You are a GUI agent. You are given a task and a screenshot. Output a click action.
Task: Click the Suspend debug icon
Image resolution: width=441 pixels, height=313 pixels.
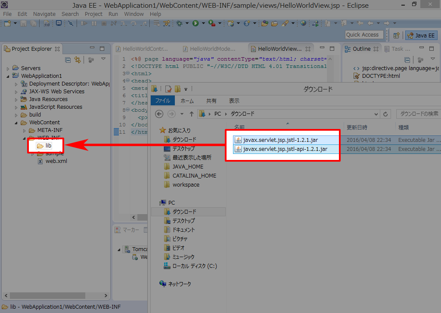[x=94, y=24]
